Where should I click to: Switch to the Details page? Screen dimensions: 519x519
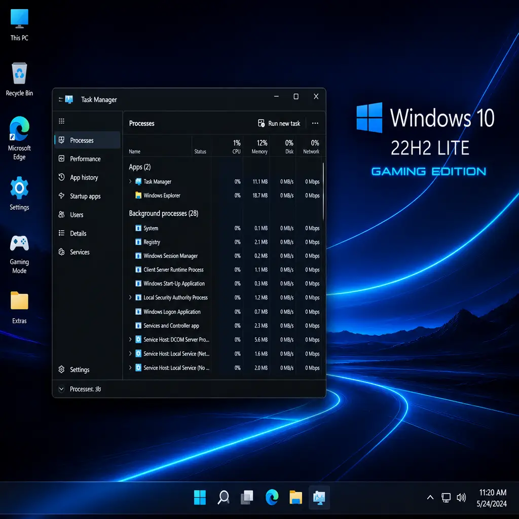(x=87, y=233)
